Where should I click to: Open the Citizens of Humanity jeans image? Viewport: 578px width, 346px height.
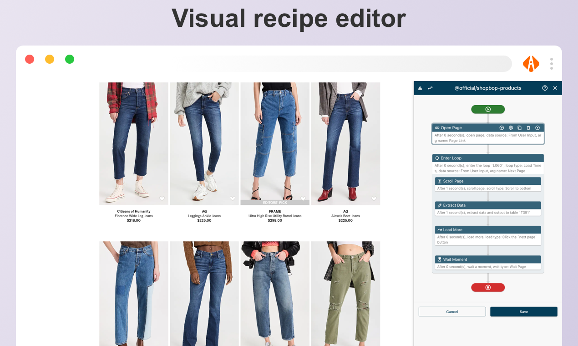(x=134, y=143)
